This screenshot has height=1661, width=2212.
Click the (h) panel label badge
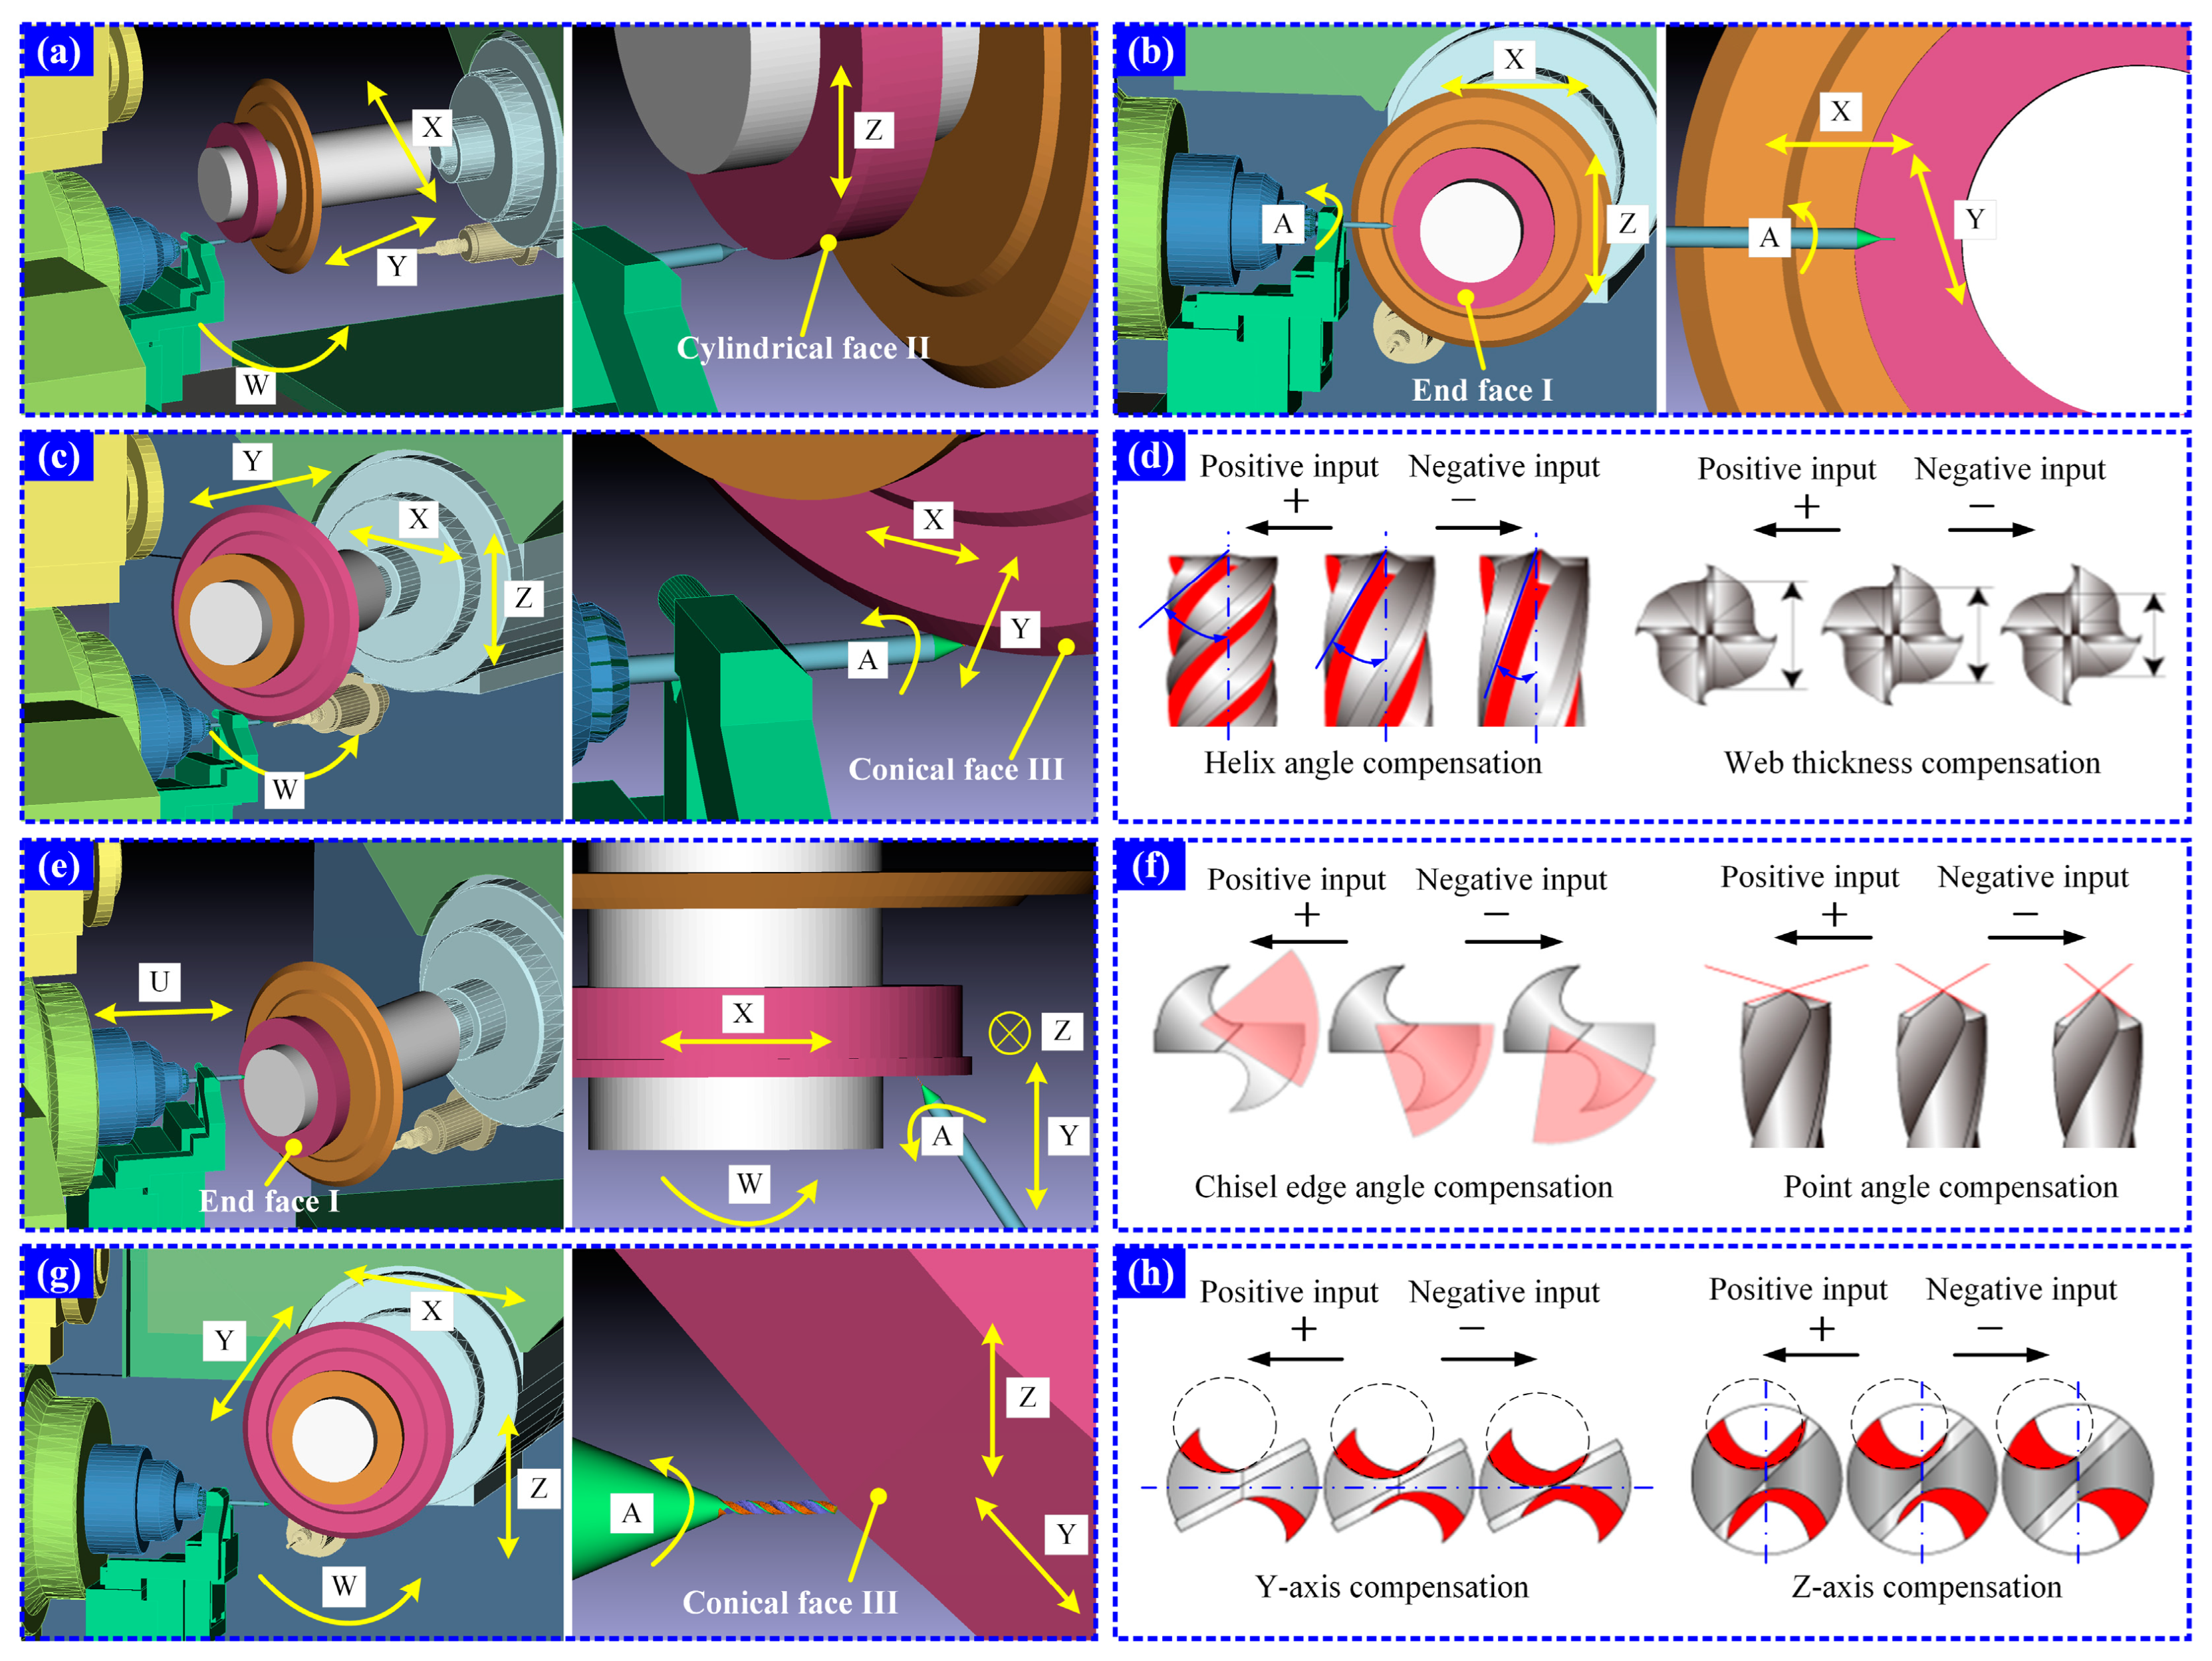pyautogui.click(x=1150, y=1273)
